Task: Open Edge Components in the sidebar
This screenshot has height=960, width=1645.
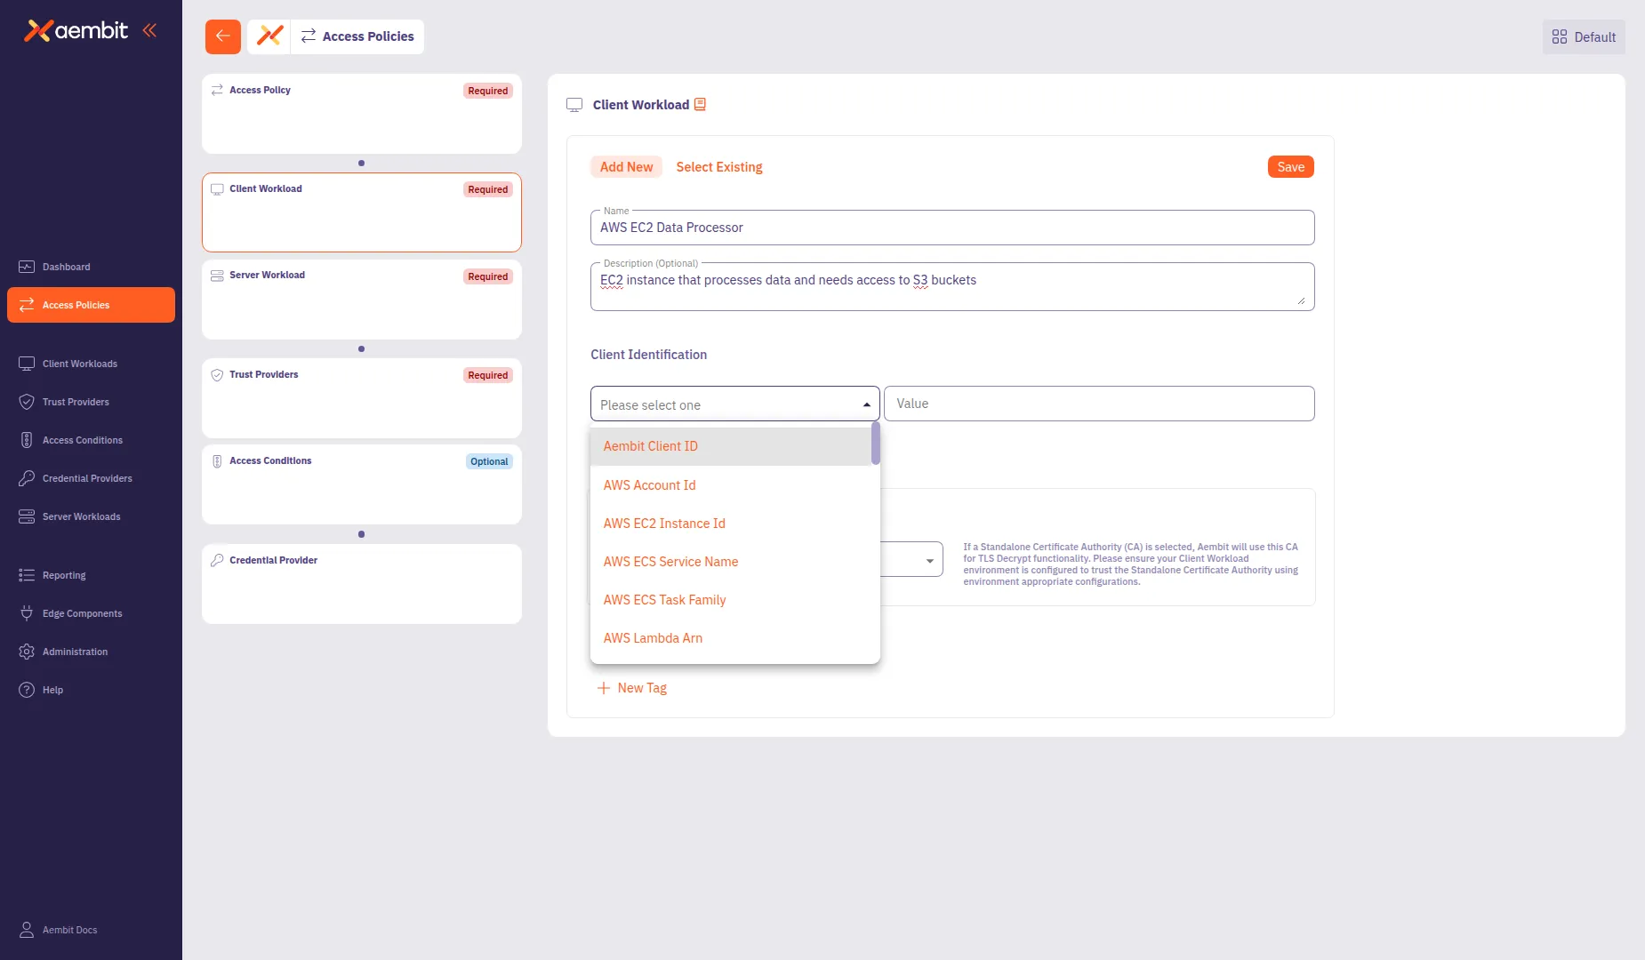Action: point(82,613)
